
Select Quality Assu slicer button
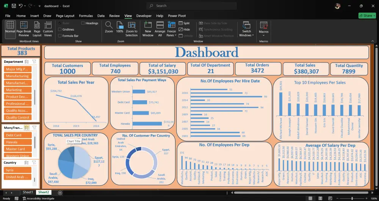click(18, 111)
